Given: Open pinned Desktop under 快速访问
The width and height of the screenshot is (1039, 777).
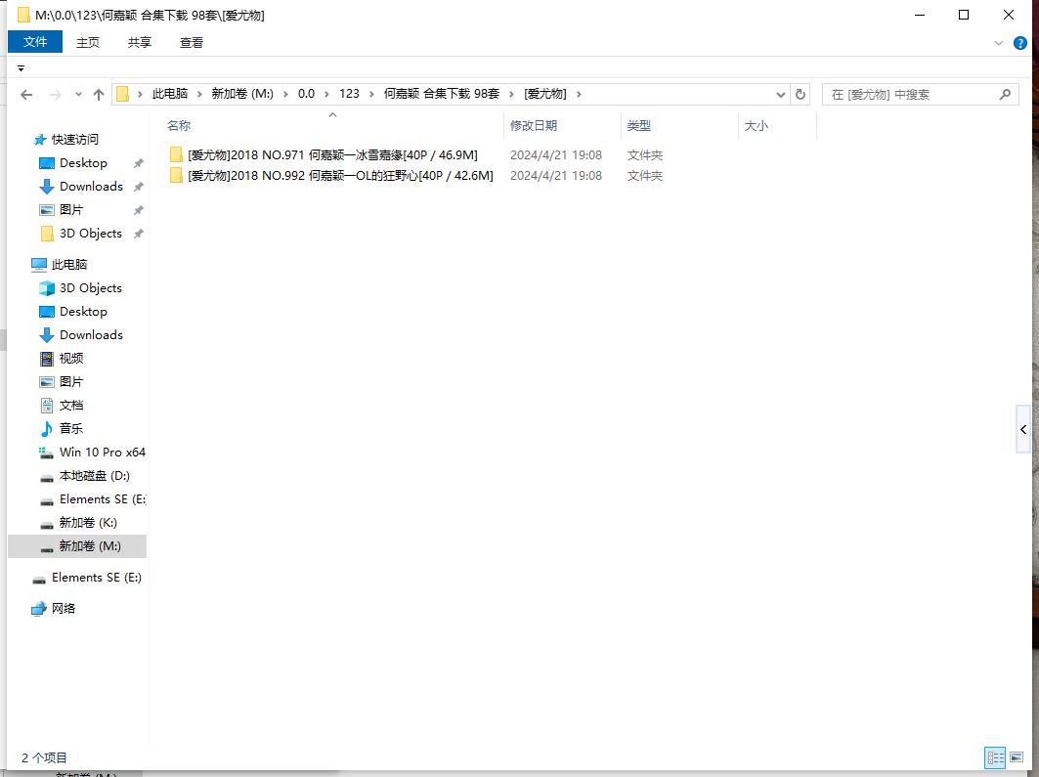Looking at the screenshot, I should 83,163.
